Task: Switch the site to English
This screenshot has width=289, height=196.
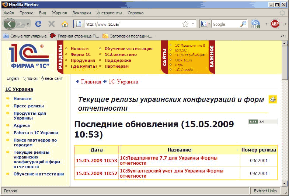Action: [13, 79]
